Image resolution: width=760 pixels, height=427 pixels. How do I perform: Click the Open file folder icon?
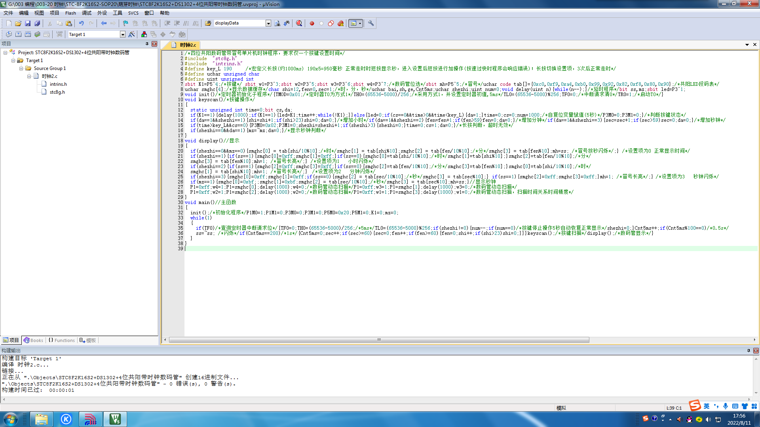point(18,23)
